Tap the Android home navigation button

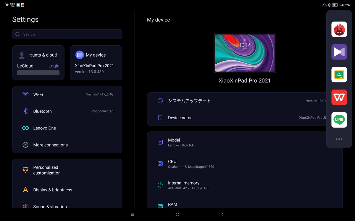177,215
